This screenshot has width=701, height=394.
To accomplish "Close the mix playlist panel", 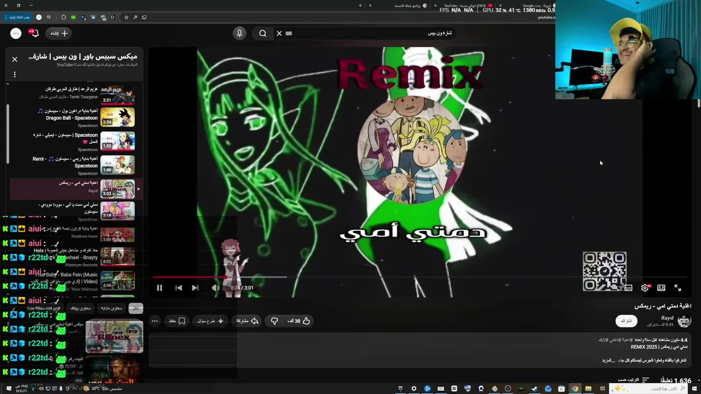I will (x=15, y=59).
